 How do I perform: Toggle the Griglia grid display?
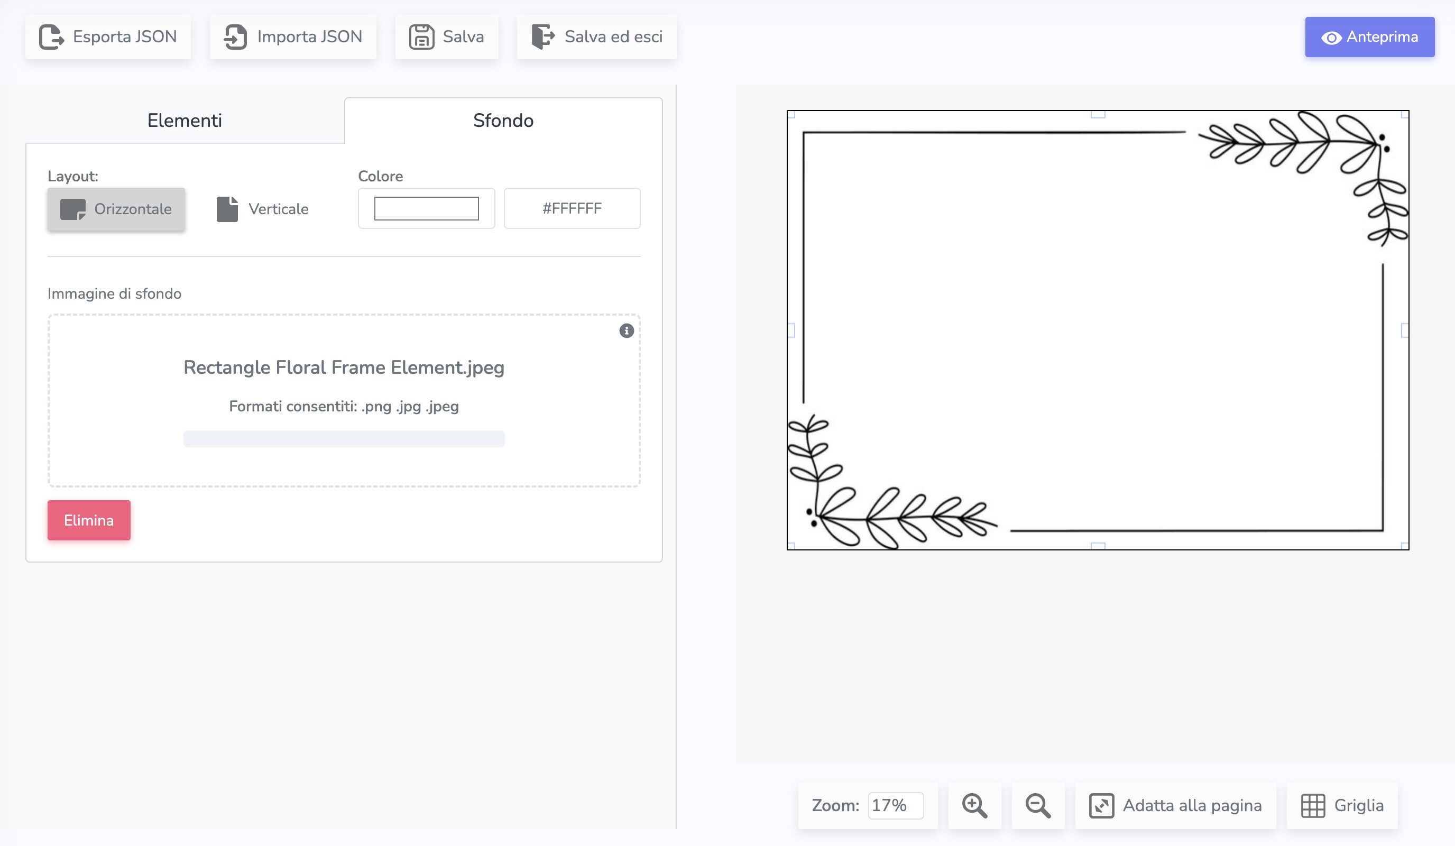click(1342, 806)
